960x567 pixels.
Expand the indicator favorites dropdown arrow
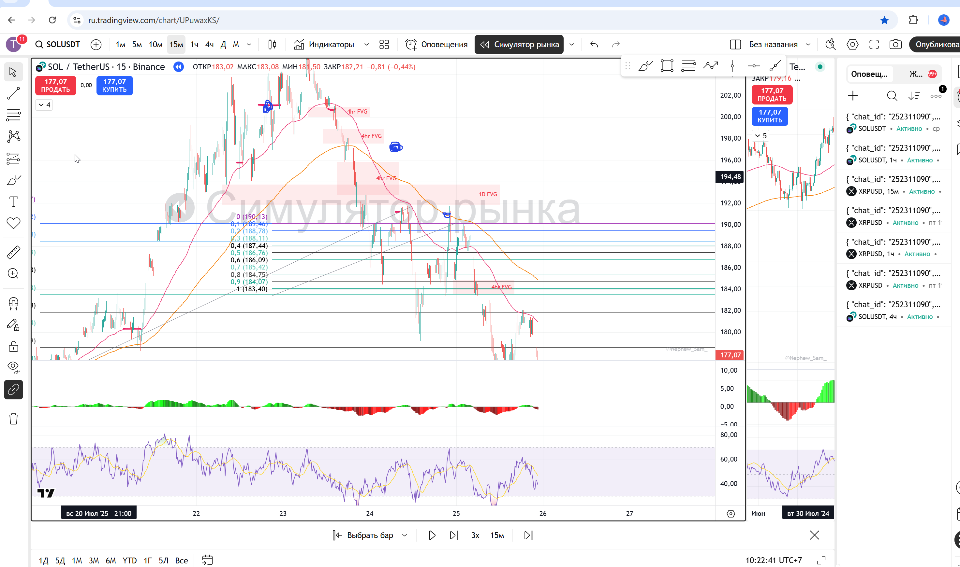[366, 45]
